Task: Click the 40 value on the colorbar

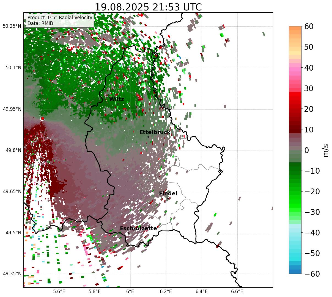Action: 309,68
